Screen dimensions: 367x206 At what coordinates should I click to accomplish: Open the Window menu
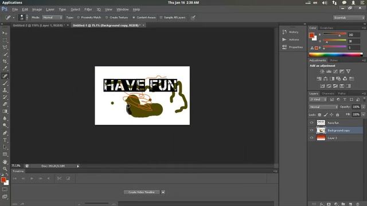123,10
